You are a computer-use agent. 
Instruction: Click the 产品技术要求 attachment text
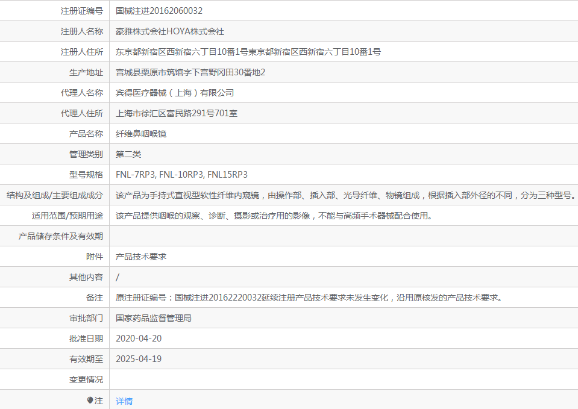pos(141,257)
